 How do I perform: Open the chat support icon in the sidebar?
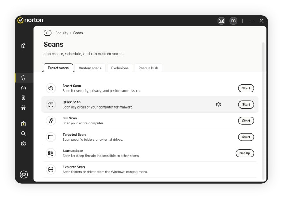click(24, 175)
